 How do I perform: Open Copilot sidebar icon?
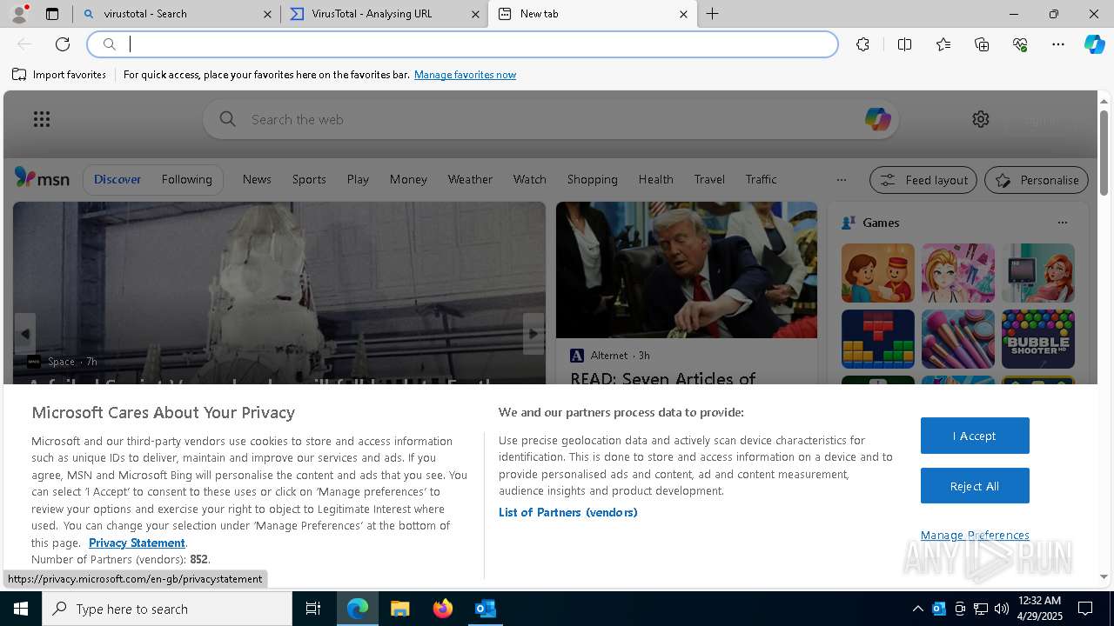pos(1094,44)
